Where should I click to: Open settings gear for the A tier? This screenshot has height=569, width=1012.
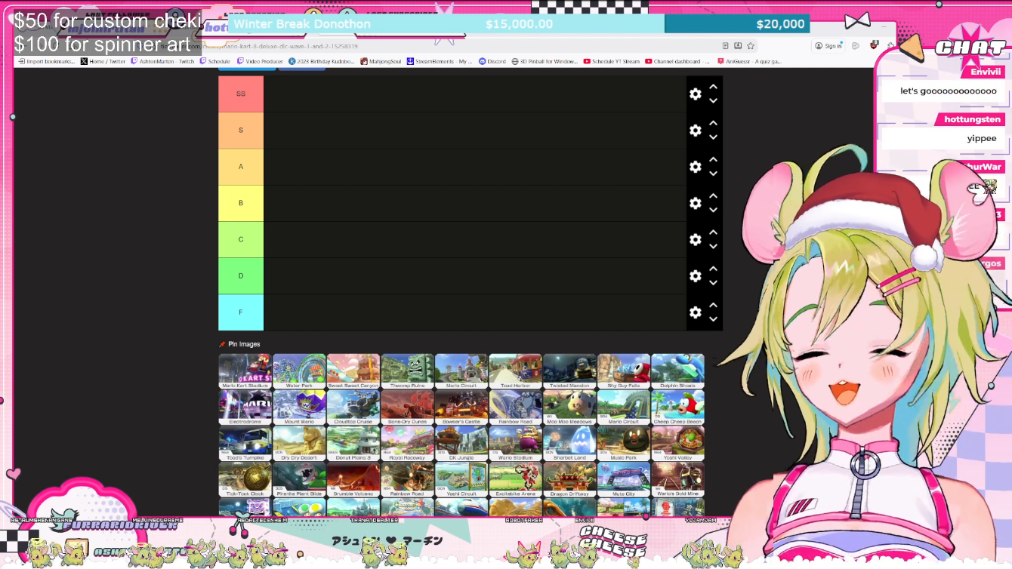696,167
